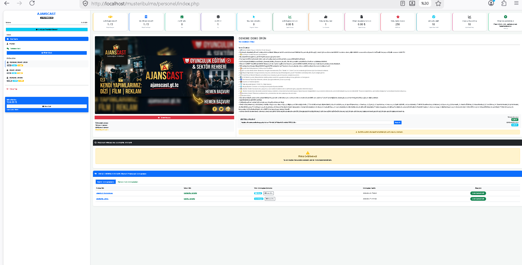The width and height of the screenshot is (522, 265).
Task: Open DENEME URUN3 link in first table row
Action: tap(190, 193)
